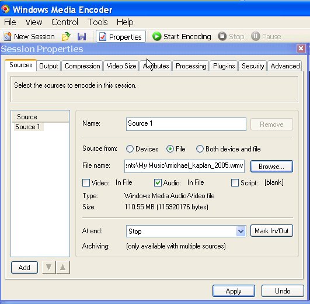Open Properties from the toolbar
The height and width of the screenshot is (304, 310).
[x=121, y=37]
